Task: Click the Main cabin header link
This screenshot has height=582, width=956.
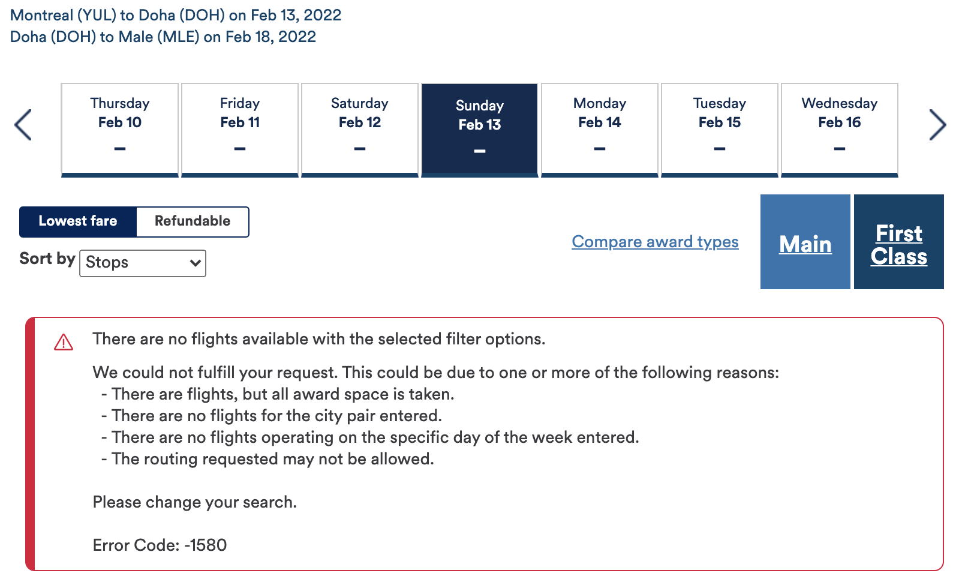Action: (x=805, y=244)
